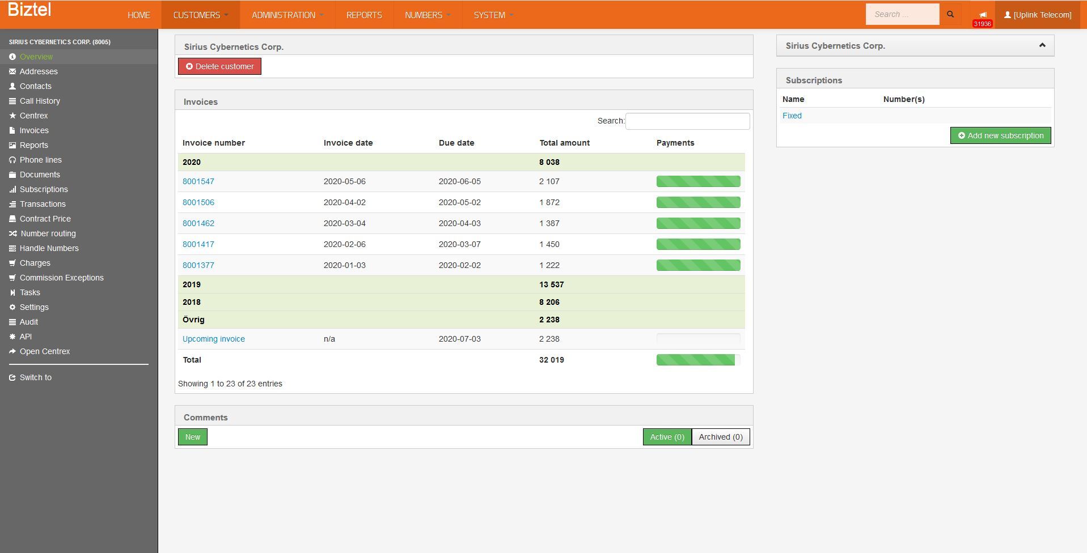Screen dimensions: 1087x553
Task: Click the Charges cart icon
Action: click(x=12, y=263)
